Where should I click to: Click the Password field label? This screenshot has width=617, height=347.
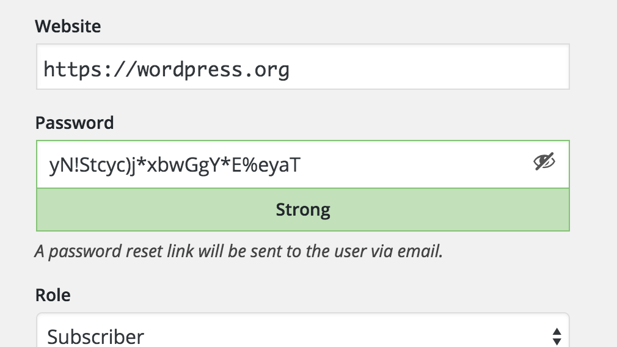point(75,123)
